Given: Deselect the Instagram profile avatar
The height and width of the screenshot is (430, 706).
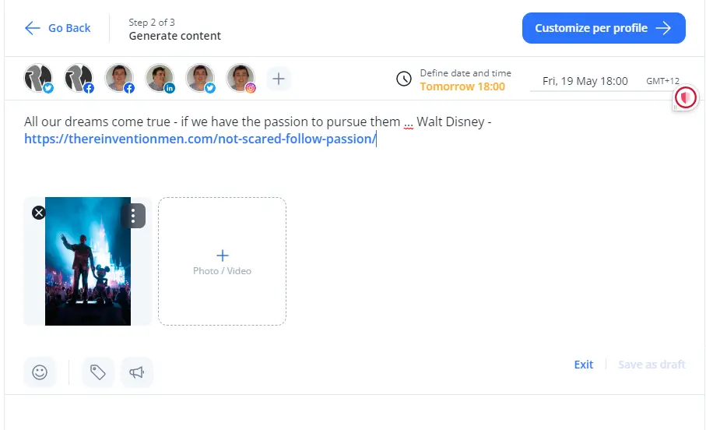Looking at the screenshot, I should tap(241, 78).
